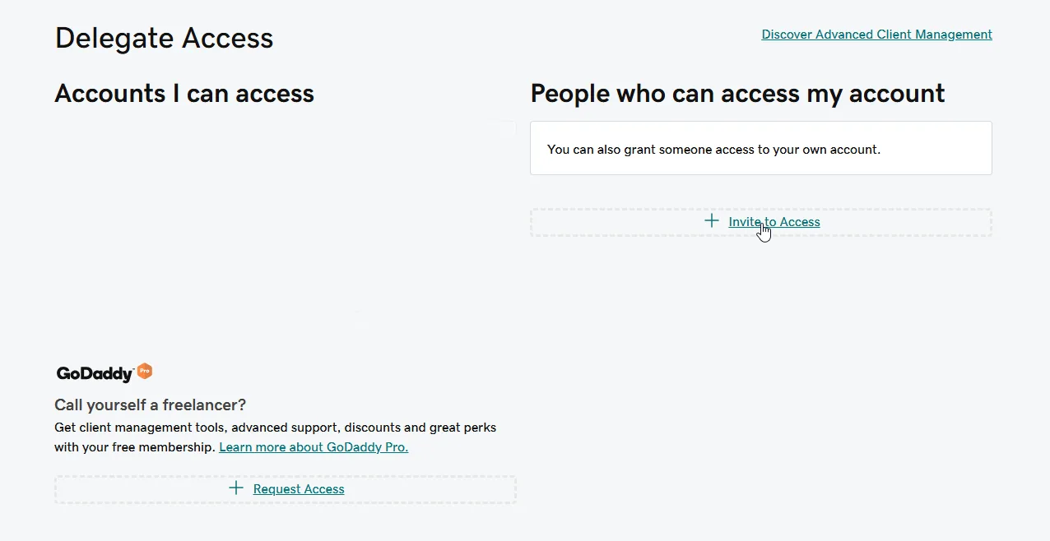Click the 'with your free membership' text
This screenshot has height=541, width=1050.
pos(134,447)
